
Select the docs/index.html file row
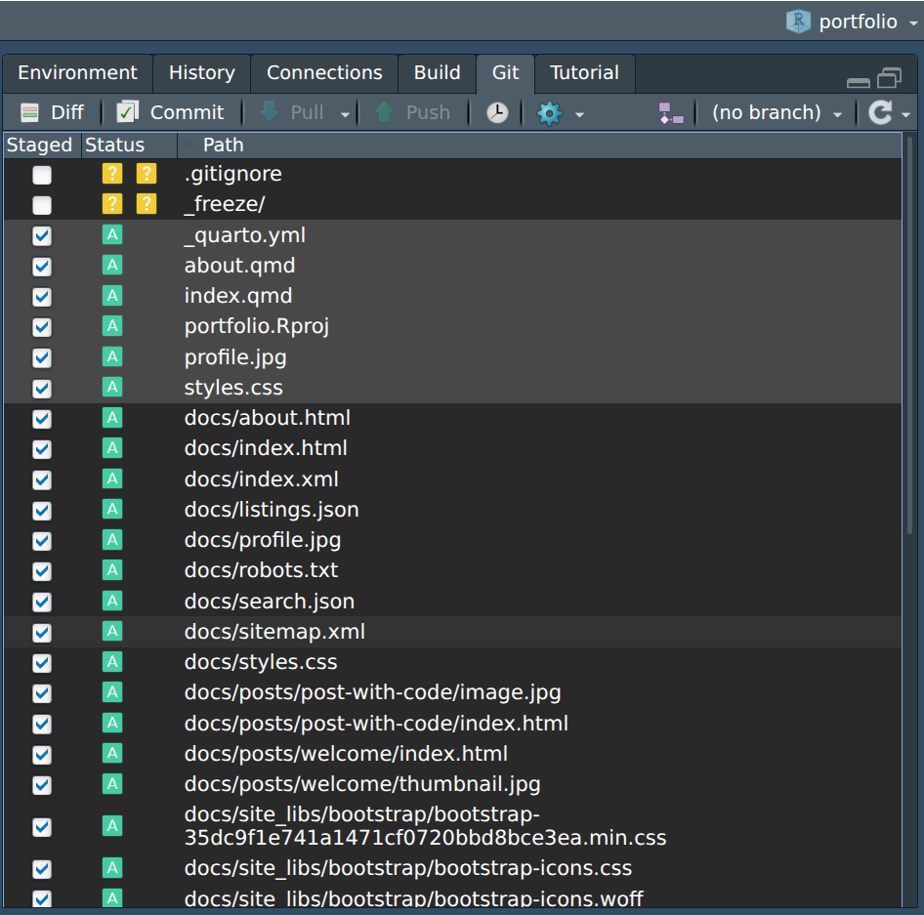click(266, 448)
